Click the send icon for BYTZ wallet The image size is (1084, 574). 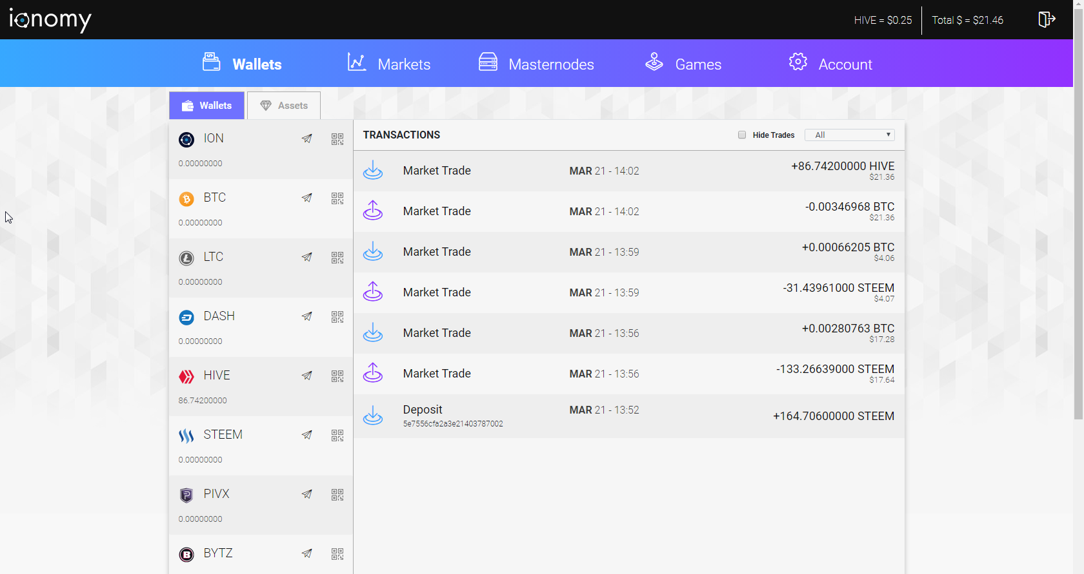pos(307,553)
